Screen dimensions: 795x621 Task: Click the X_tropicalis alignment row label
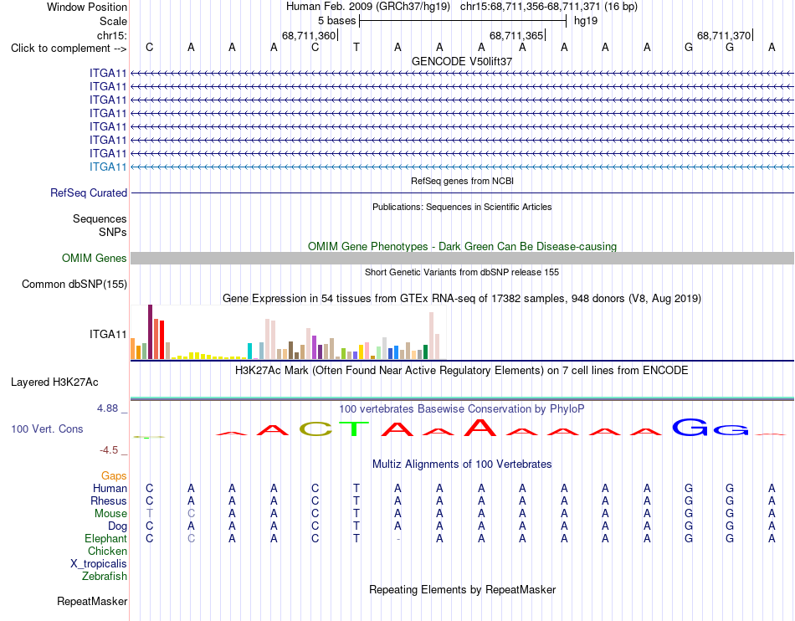pyautogui.click(x=99, y=564)
